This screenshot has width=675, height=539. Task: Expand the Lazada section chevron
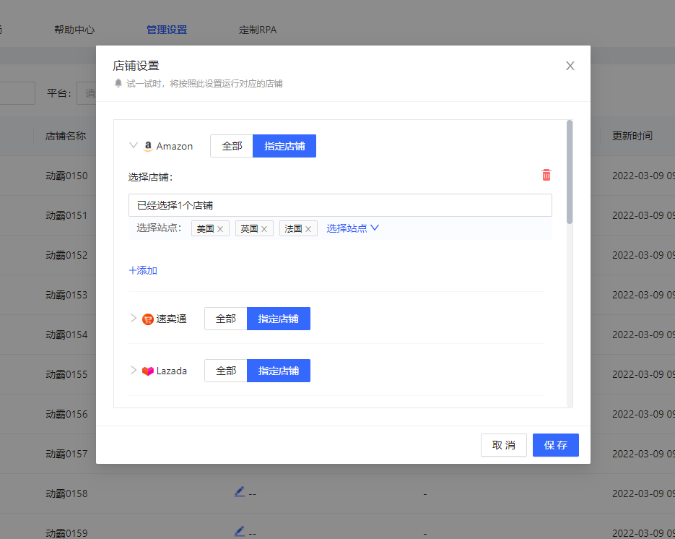pyautogui.click(x=134, y=370)
